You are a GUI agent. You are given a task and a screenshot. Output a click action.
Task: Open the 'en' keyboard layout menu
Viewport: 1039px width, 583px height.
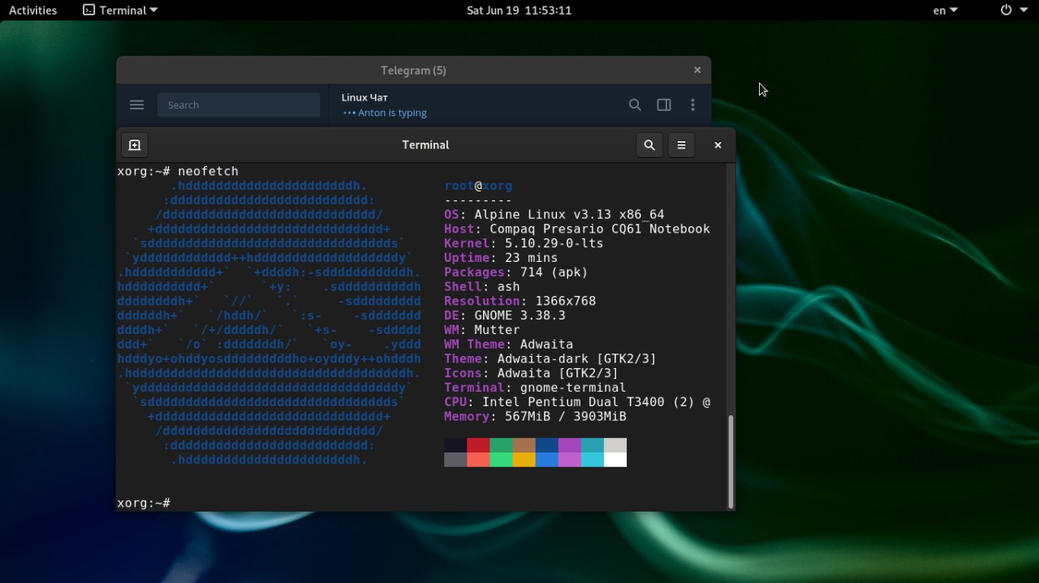[945, 11]
